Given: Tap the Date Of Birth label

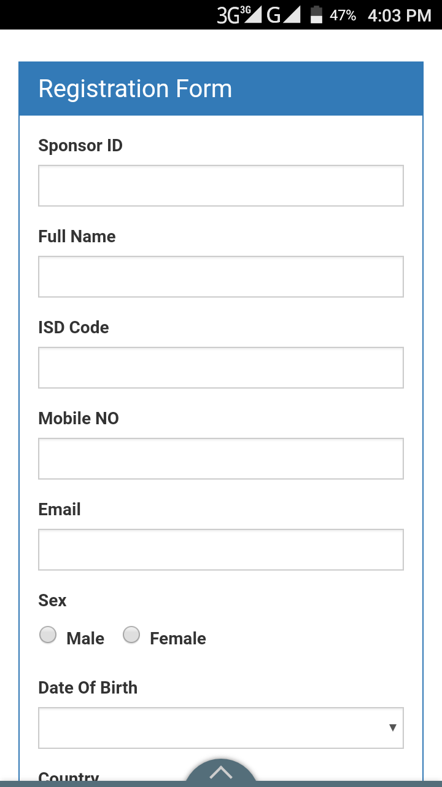Looking at the screenshot, I should pyautogui.click(x=88, y=687).
